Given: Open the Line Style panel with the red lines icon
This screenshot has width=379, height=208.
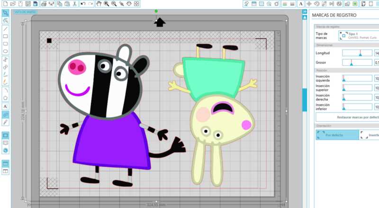Looking at the screenshot, I should tap(285, 4).
